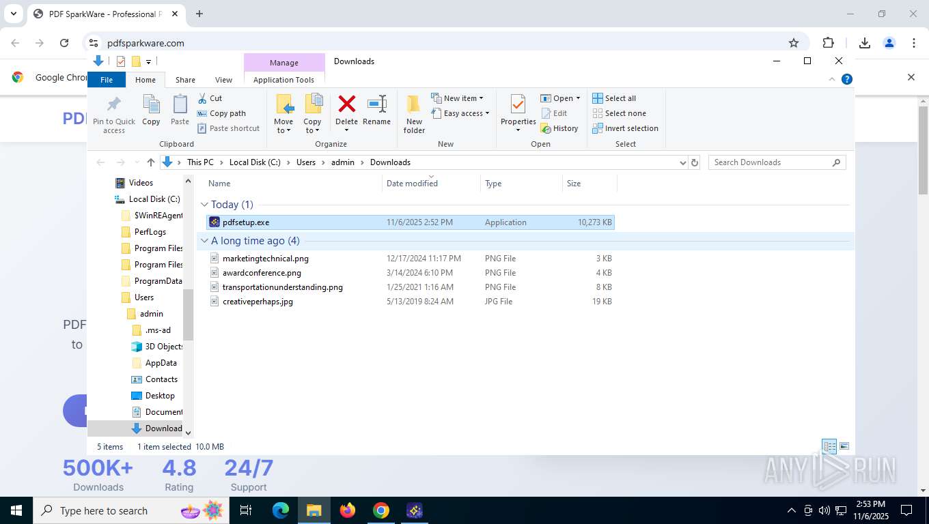The image size is (929, 524).
Task: Open Quick Access Toolbar customize dropdown
Action: coord(148,61)
